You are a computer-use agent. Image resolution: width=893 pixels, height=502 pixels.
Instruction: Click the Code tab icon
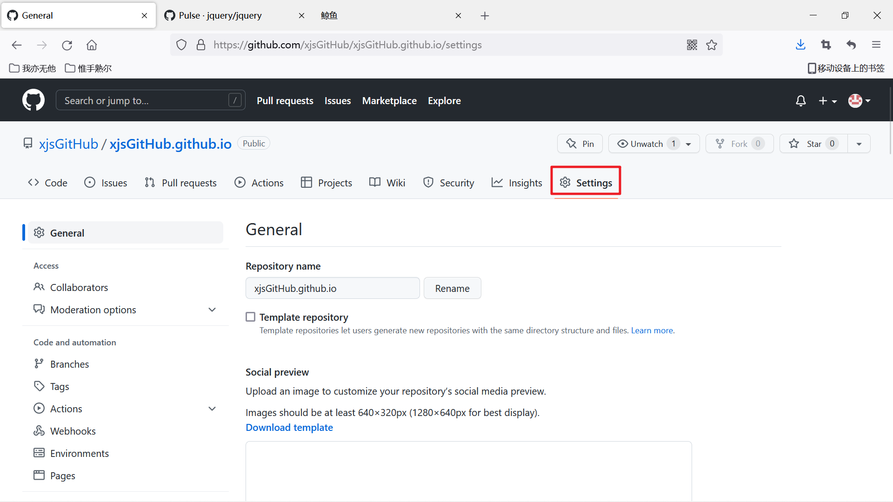(34, 183)
